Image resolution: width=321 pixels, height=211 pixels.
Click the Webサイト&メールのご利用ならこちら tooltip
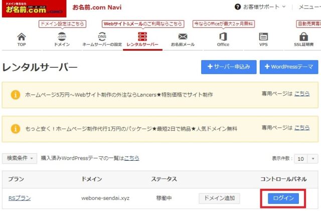point(143,24)
